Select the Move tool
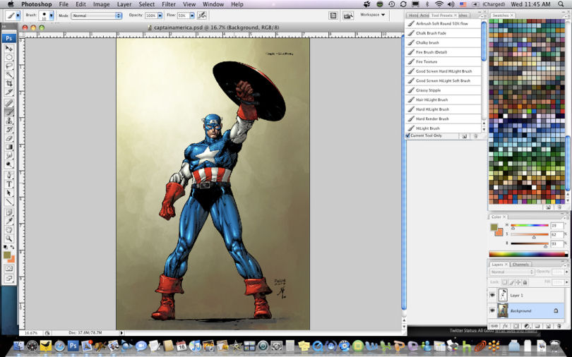The width and height of the screenshot is (572, 357). pos(9,49)
